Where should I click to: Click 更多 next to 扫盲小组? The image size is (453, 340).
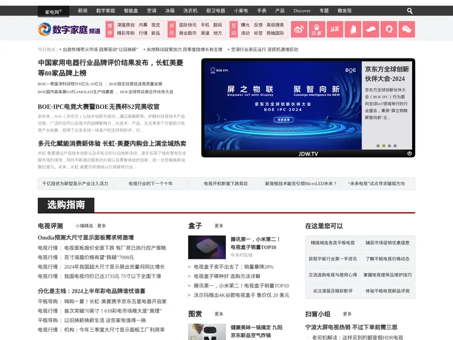pyautogui.click(x=347, y=314)
